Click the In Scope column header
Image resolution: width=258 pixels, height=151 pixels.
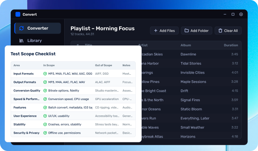[x=49, y=65]
